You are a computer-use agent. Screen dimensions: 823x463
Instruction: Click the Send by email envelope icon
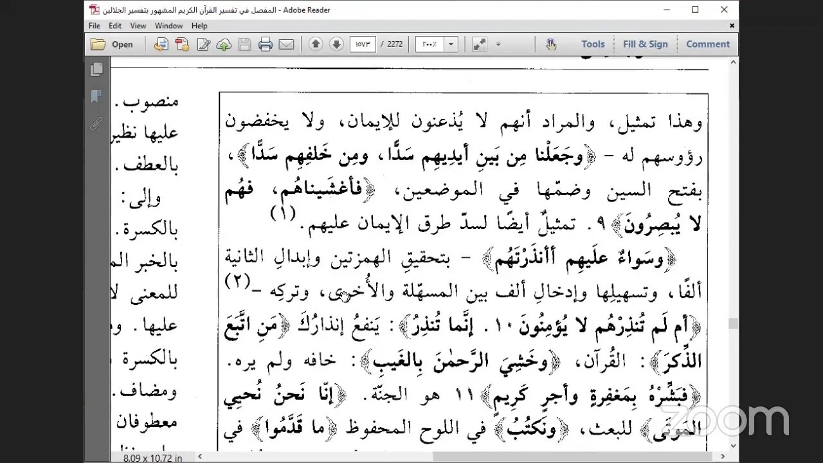[x=286, y=44]
